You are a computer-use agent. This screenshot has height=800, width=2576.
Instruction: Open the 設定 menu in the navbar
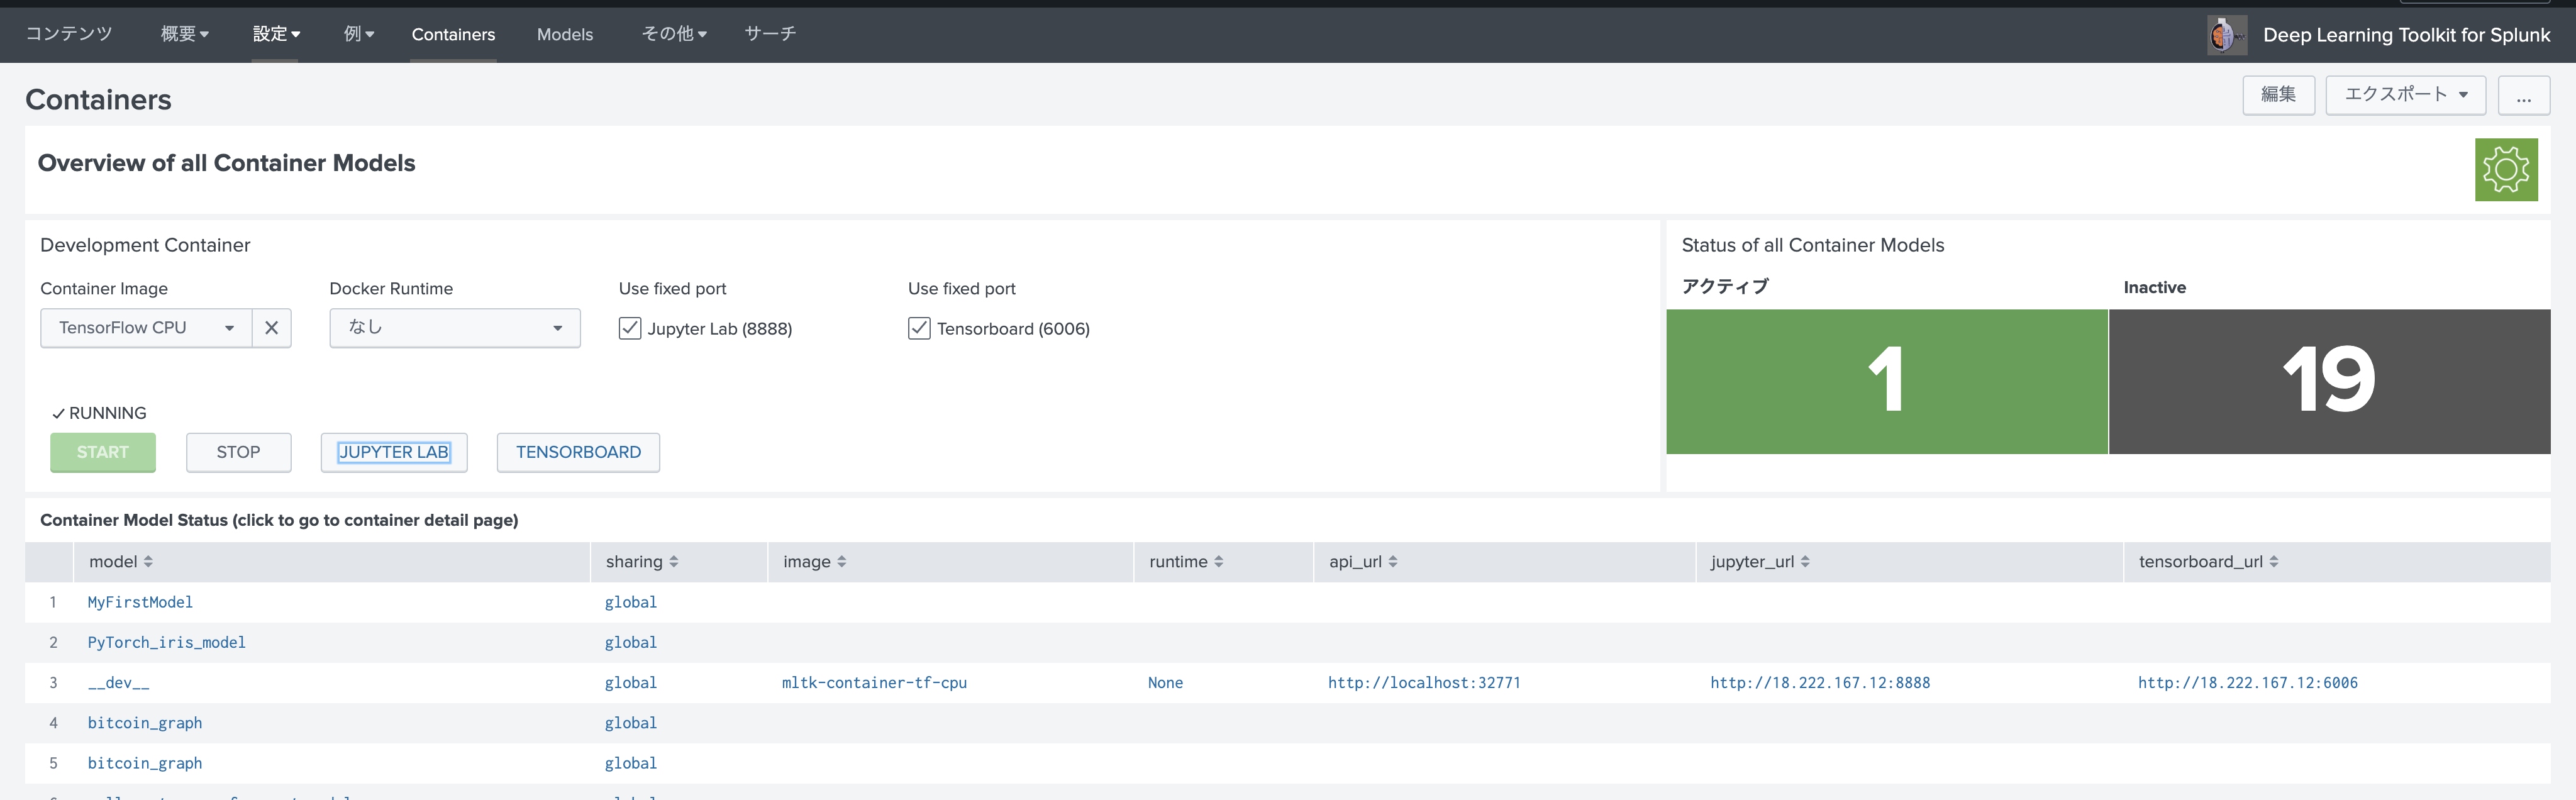[275, 34]
